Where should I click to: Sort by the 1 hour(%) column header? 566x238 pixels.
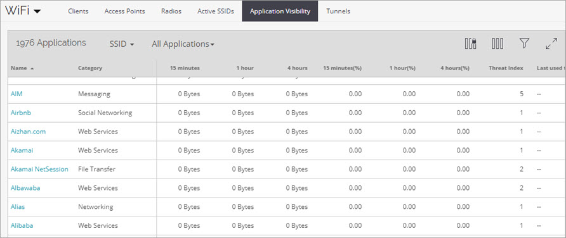tap(402, 68)
